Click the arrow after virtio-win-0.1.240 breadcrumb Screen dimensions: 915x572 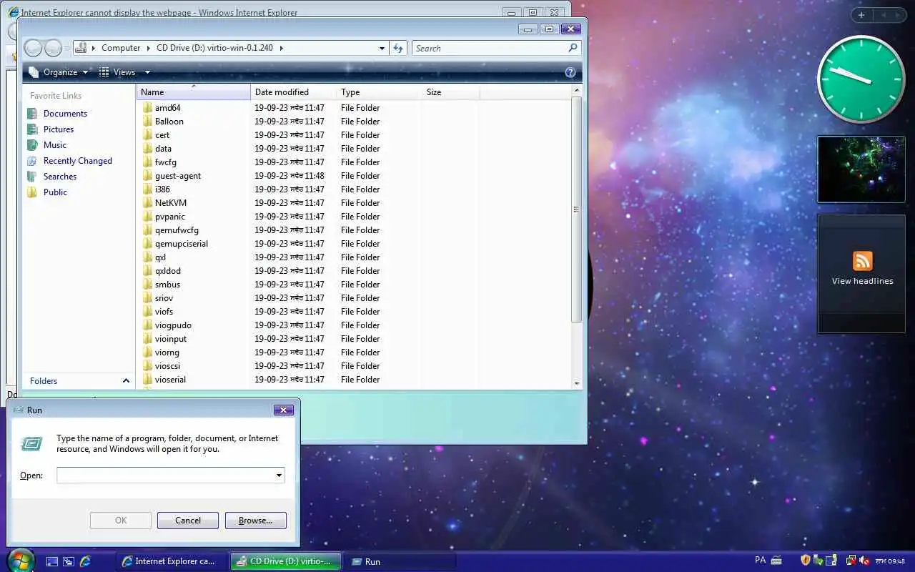281,48
